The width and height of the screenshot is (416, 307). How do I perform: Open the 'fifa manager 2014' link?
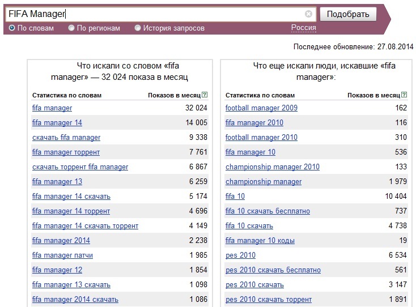(x=61, y=241)
